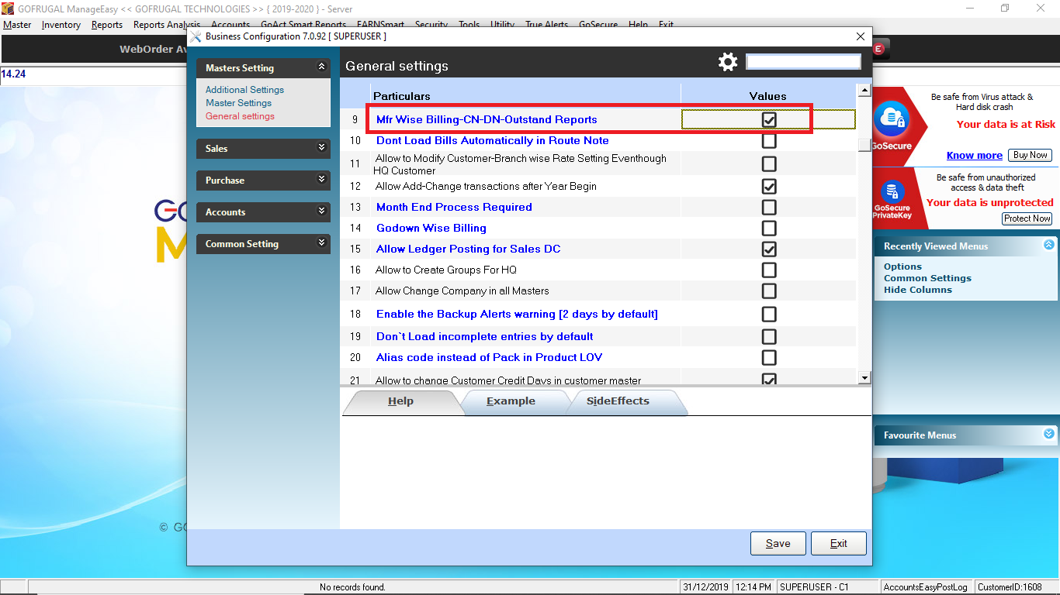Enable Month End Process Required checkbox
This screenshot has height=595, width=1060.
[769, 208]
